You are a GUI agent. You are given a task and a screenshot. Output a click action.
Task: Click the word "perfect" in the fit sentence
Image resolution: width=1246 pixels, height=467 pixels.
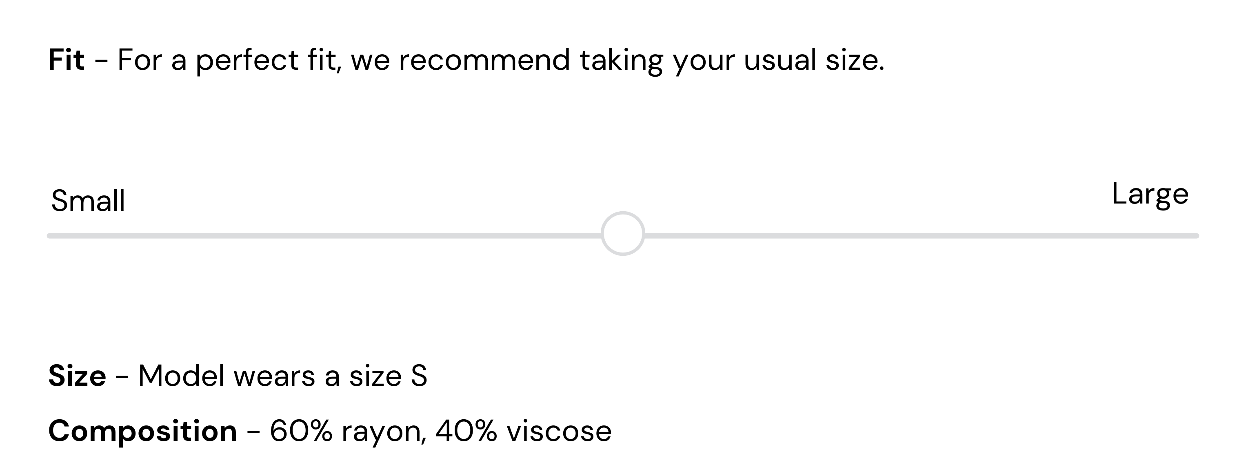247,61
